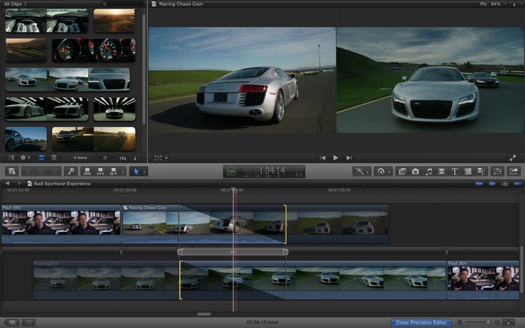This screenshot has height=328, width=525.
Task: Open the enhancements magic wand menu
Action: [360, 171]
